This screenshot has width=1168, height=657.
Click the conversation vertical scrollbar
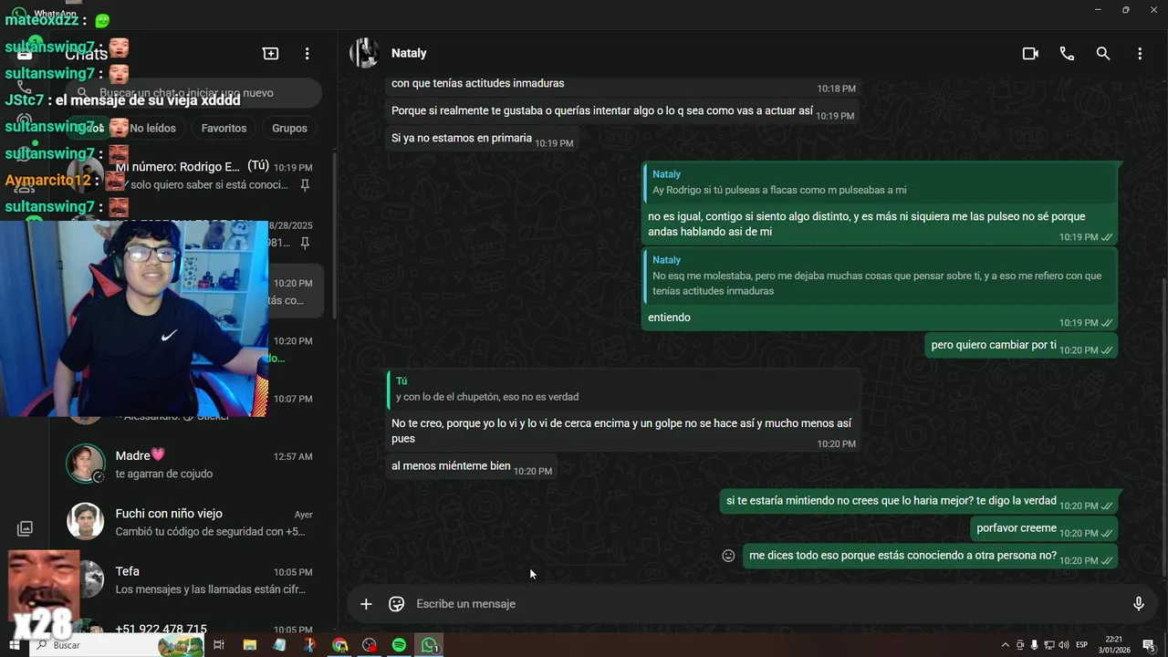1163,429
